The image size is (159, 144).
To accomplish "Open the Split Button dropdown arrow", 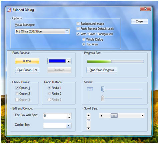I will coord(36,70).
